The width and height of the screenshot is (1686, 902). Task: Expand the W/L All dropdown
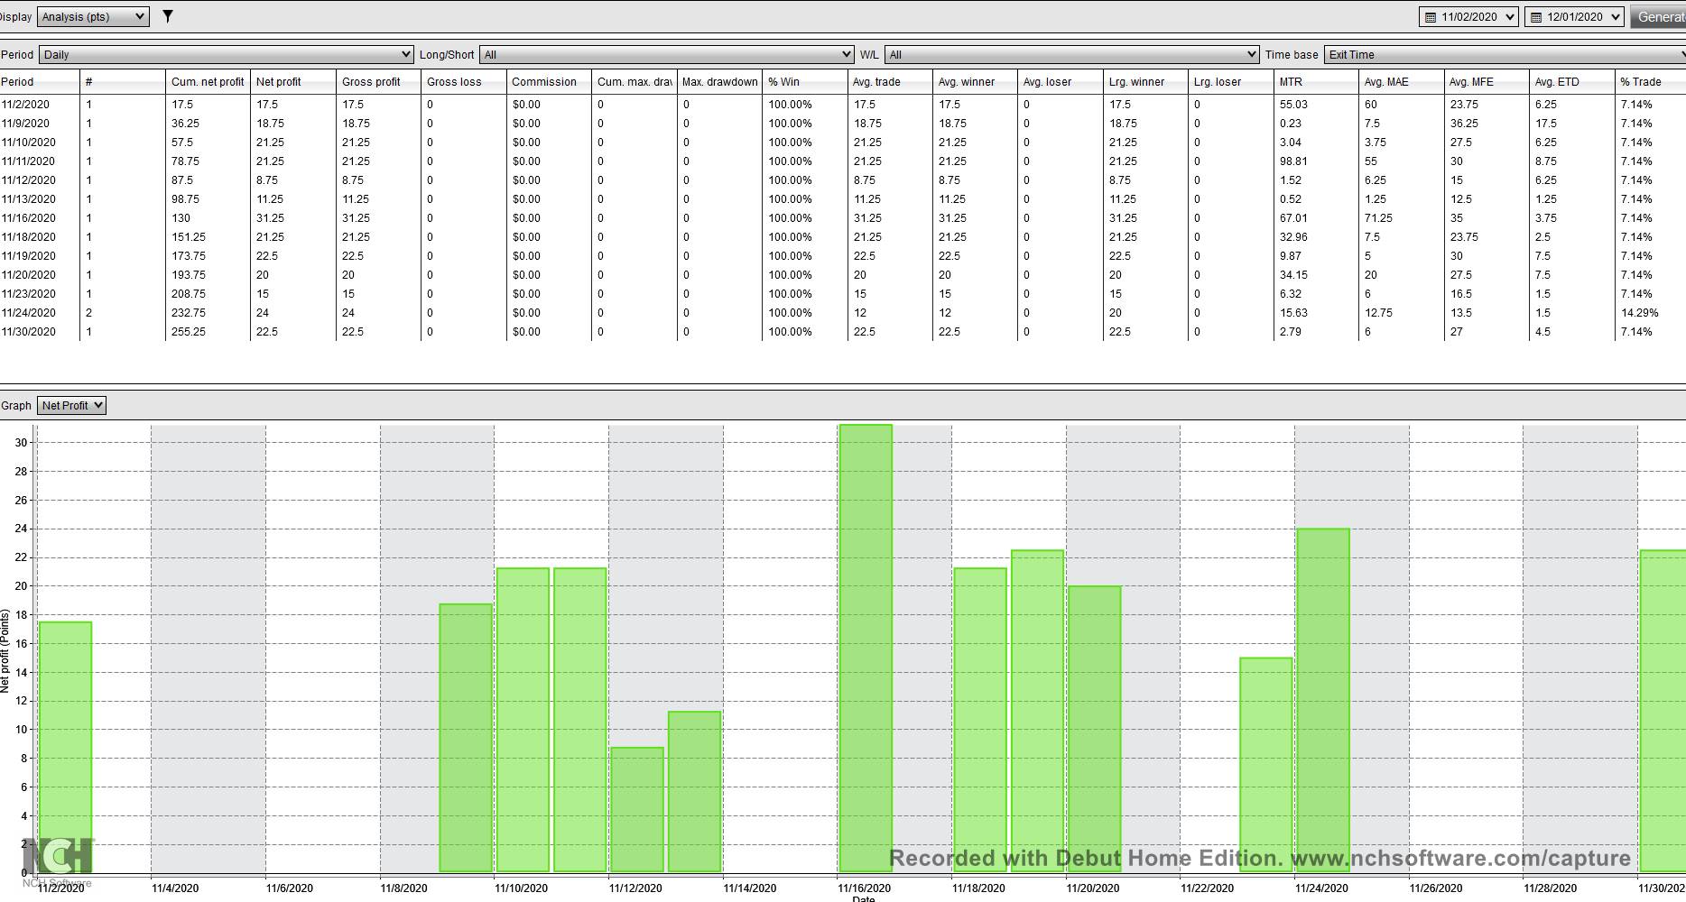pyautogui.click(x=1071, y=54)
